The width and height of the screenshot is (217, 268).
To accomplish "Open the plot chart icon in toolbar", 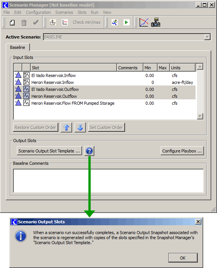I will coord(144,22).
